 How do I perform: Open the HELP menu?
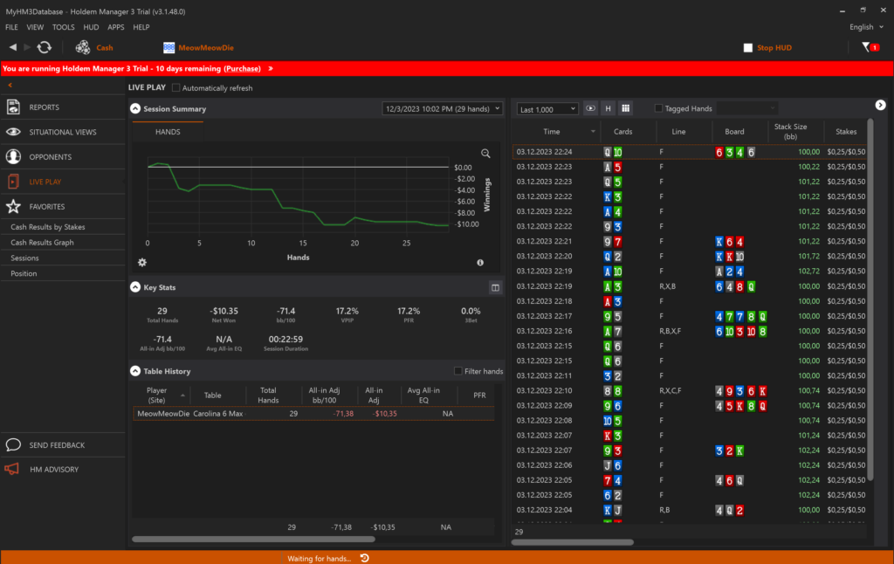[x=141, y=27]
